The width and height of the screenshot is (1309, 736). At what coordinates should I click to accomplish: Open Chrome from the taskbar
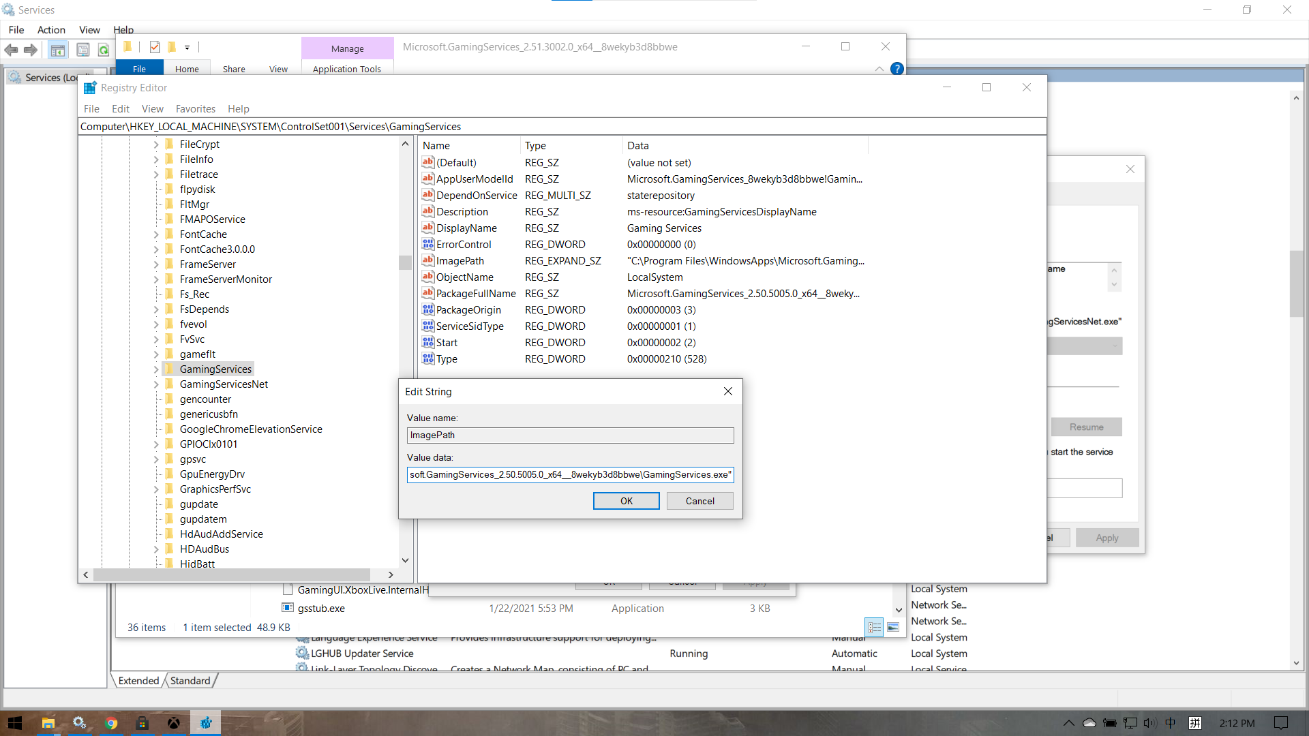[110, 723]
